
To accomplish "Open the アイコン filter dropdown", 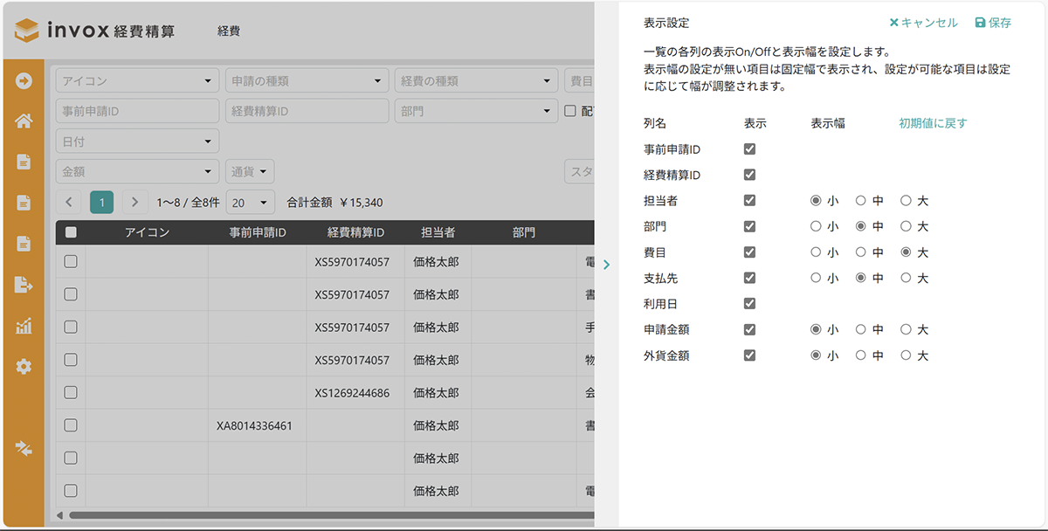I will pos(137,81).
